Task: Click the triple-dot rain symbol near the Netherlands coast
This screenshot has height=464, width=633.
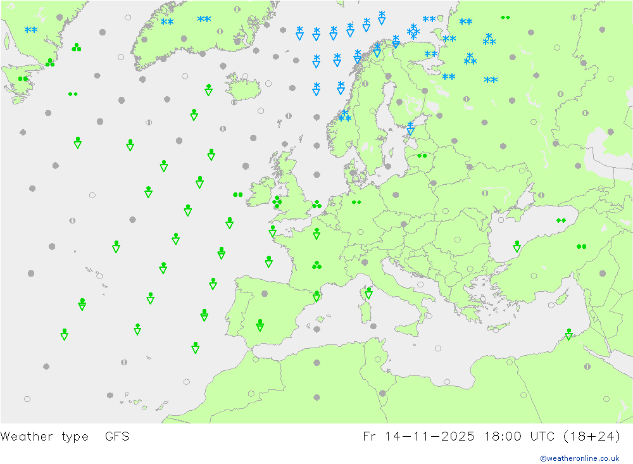Action: tap(317, 204)
